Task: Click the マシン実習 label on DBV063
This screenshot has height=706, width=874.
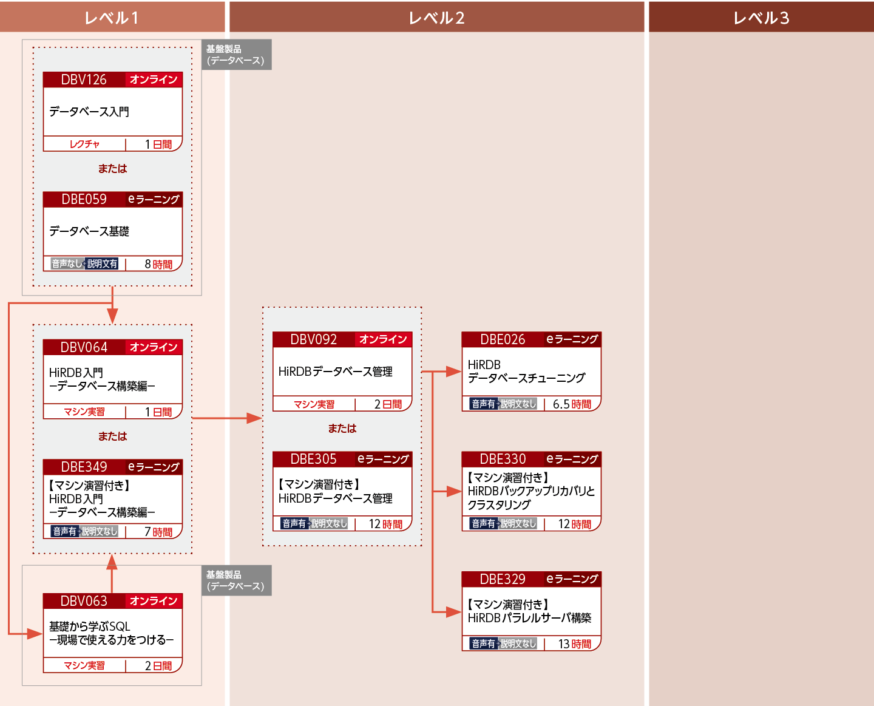Action: pos(84,665)
